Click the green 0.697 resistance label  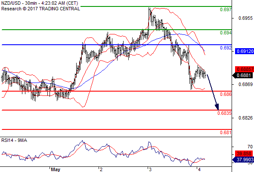[226, 9]
